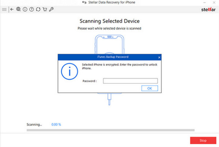Open the Help question mark icon
The width and height of the screenshot is (219, 147).
(31, 9)
